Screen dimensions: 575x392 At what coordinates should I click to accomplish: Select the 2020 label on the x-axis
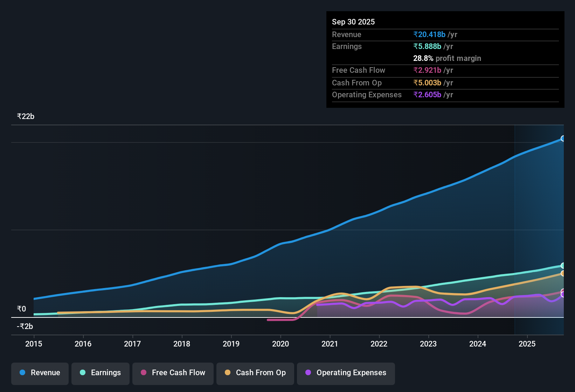280,344
